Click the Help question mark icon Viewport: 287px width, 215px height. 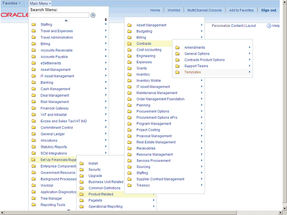coord(269,26)
